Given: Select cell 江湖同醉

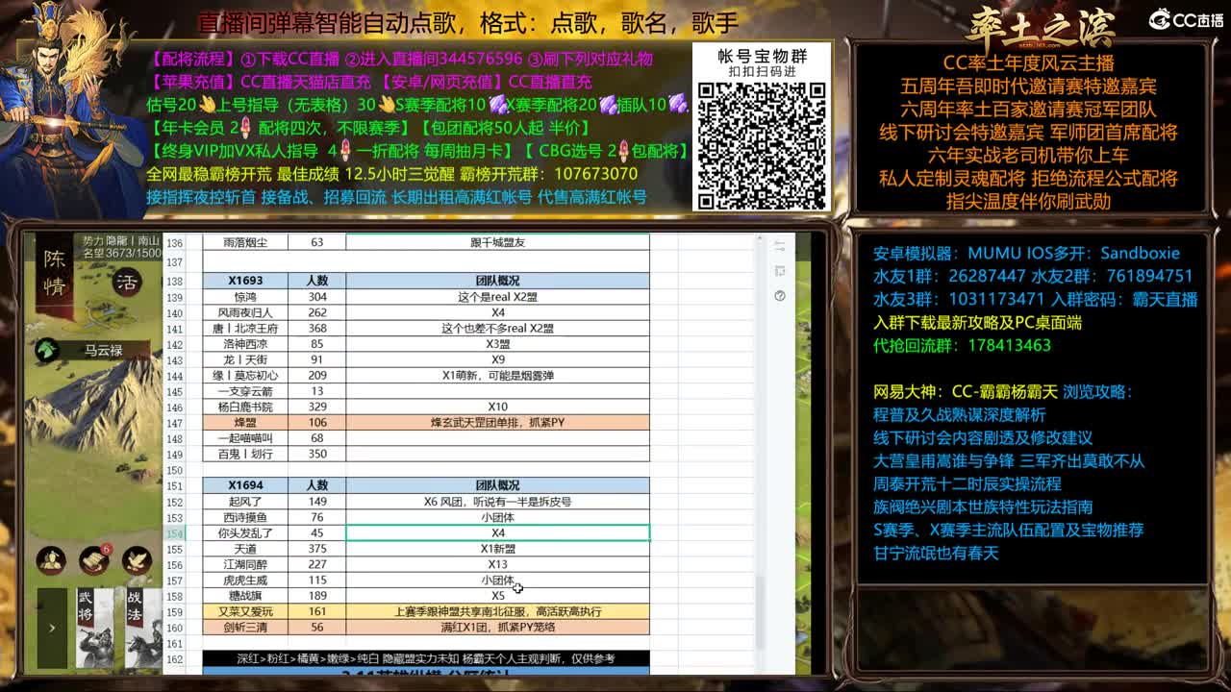Looking at the screenshot, I should tap(245, 564).
